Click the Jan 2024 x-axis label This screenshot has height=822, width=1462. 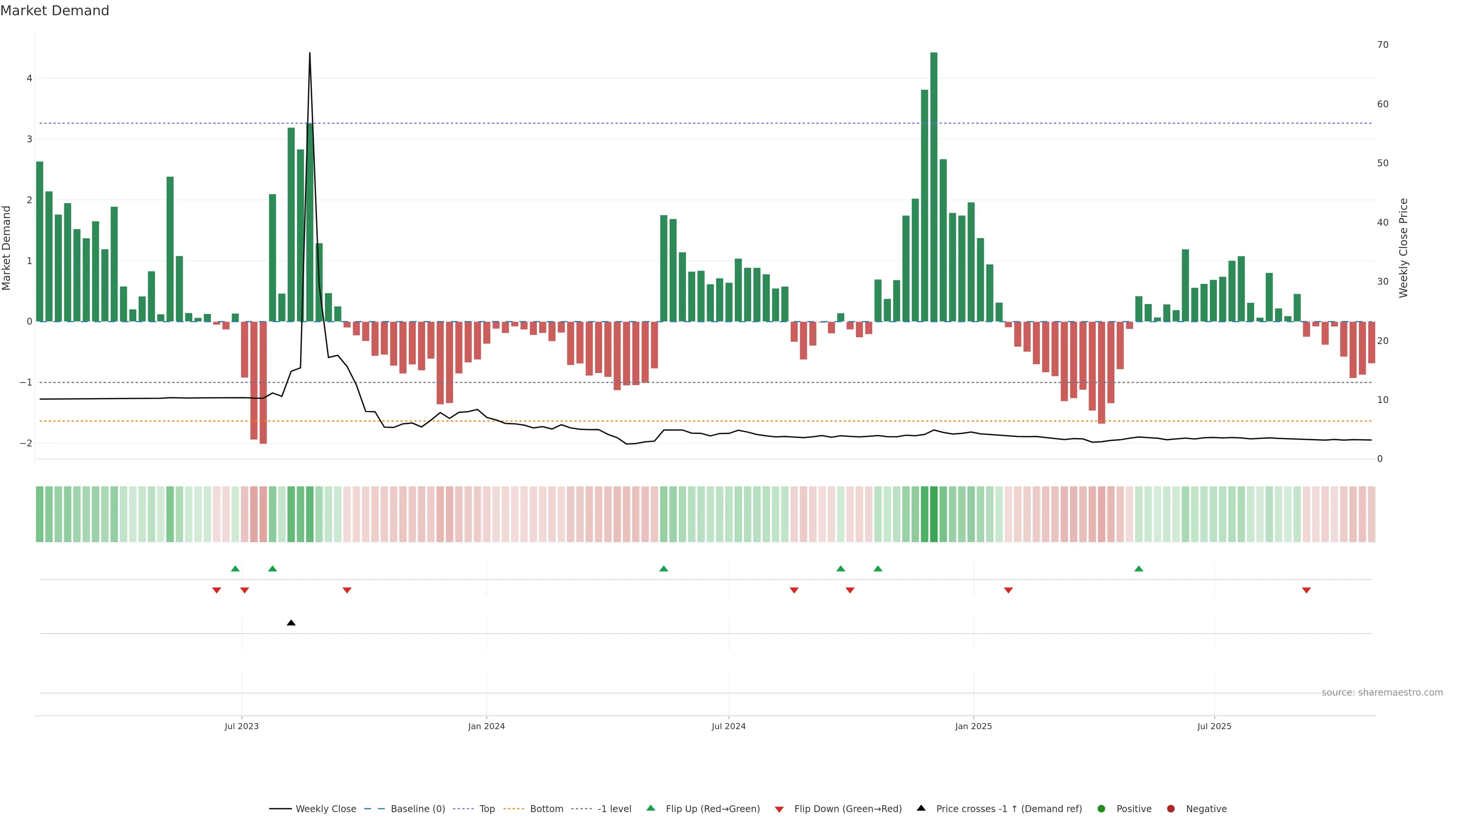click(x=487, y=726)
